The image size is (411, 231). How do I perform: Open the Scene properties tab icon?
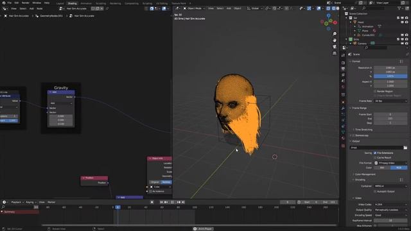click(343, 81)
